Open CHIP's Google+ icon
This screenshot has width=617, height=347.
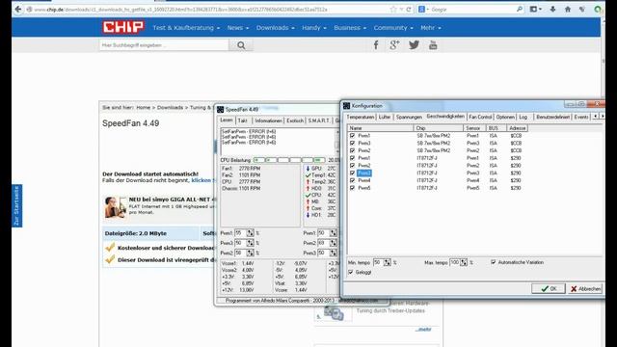(394, 45)
